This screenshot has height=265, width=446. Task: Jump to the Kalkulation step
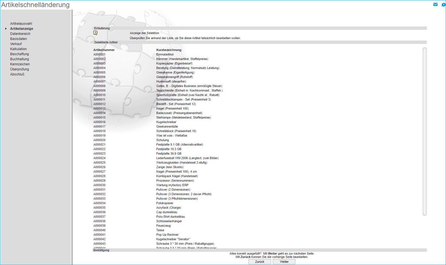[19, 49]
